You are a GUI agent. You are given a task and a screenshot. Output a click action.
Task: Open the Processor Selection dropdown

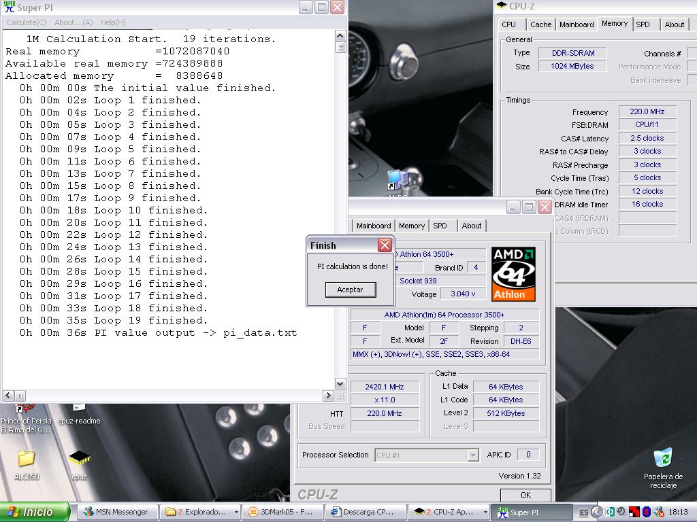tap(472, 455)
